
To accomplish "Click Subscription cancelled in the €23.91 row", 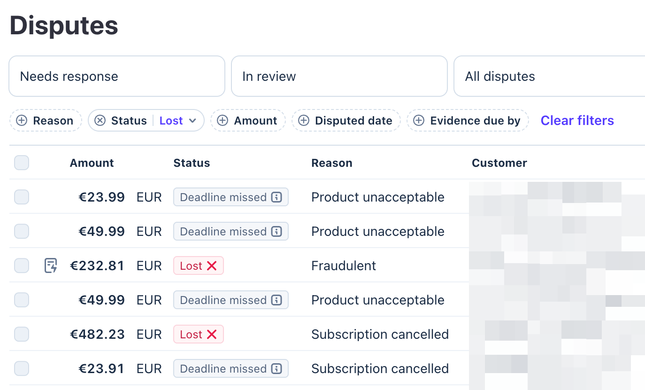I will (x=380, y=369).
